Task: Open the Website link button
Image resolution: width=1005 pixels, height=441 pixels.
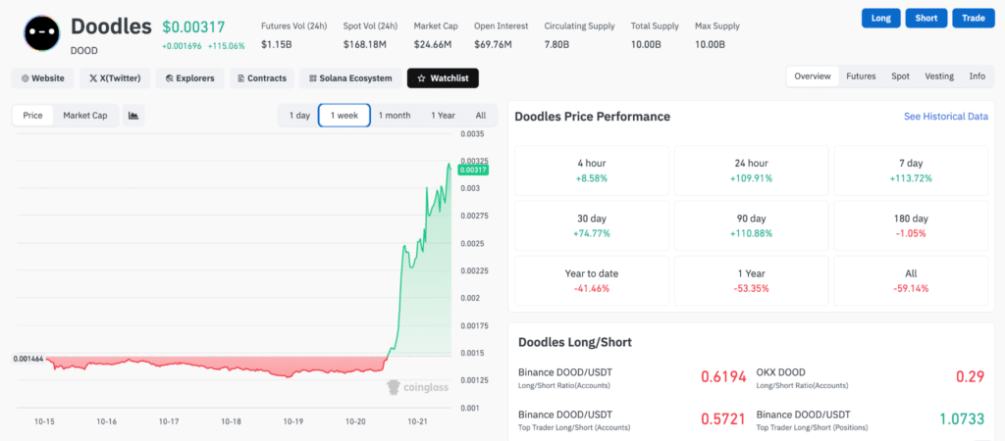Action: [x=43, y=78]
